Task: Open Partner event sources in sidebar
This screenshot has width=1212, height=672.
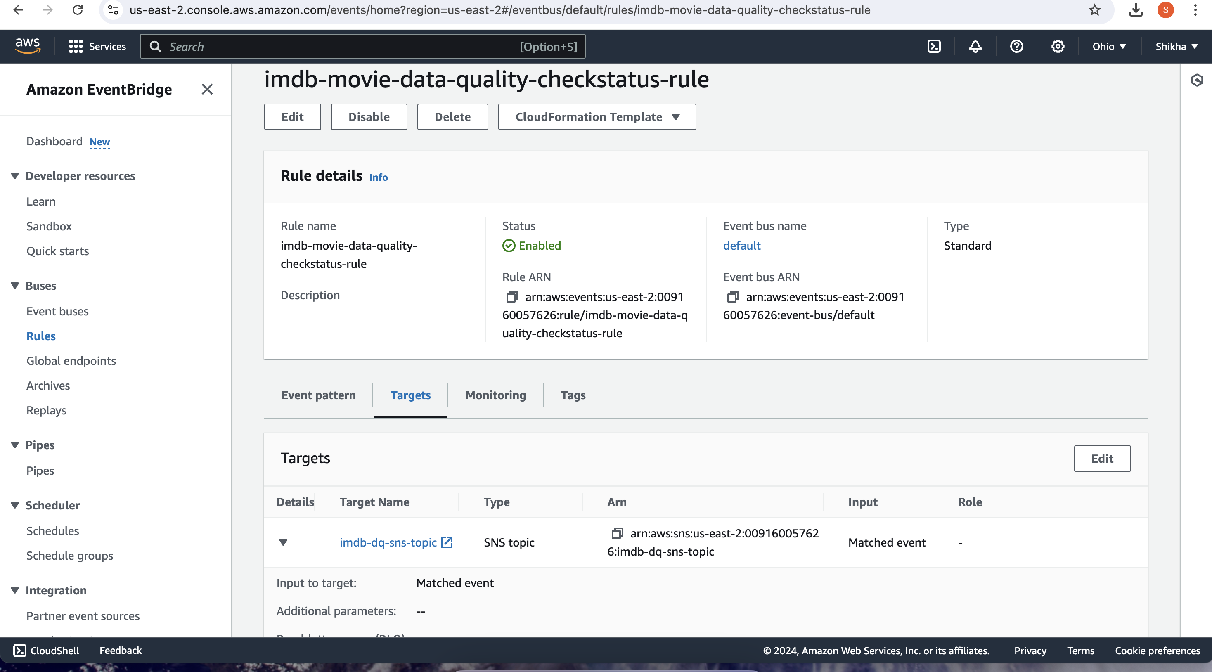Action: click(83, 615)
